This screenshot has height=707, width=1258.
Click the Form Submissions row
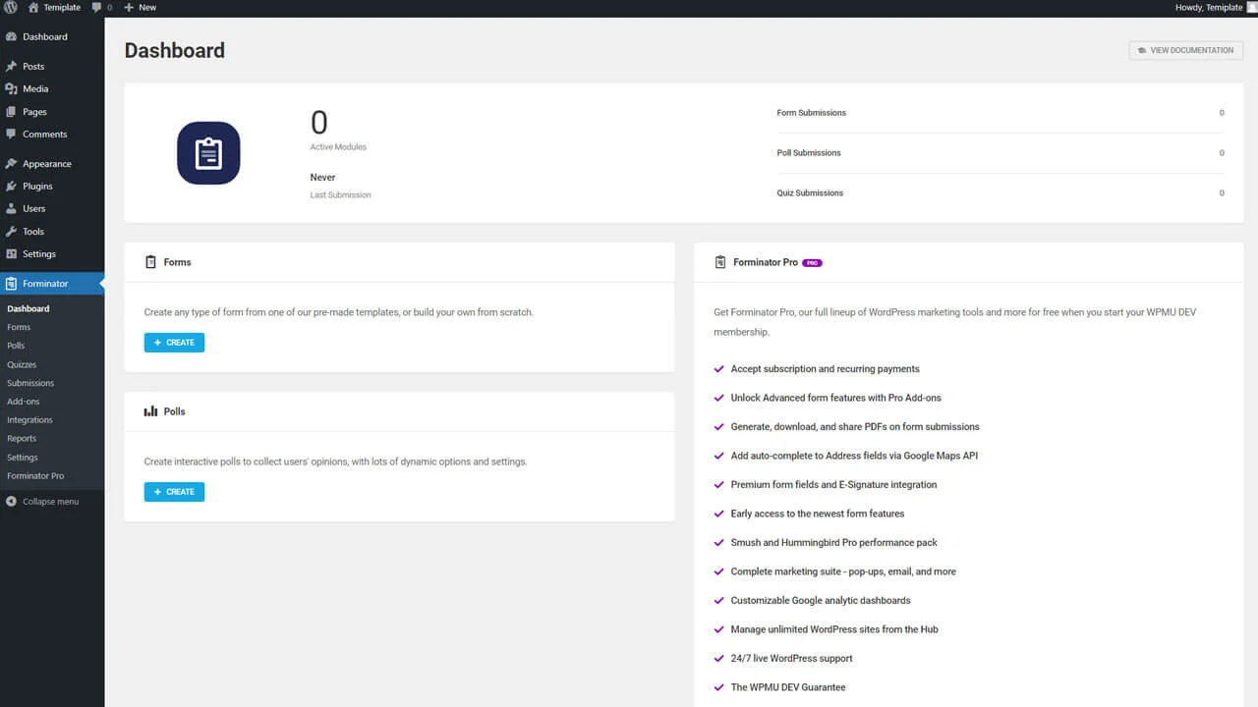[x=1001, y=113]
